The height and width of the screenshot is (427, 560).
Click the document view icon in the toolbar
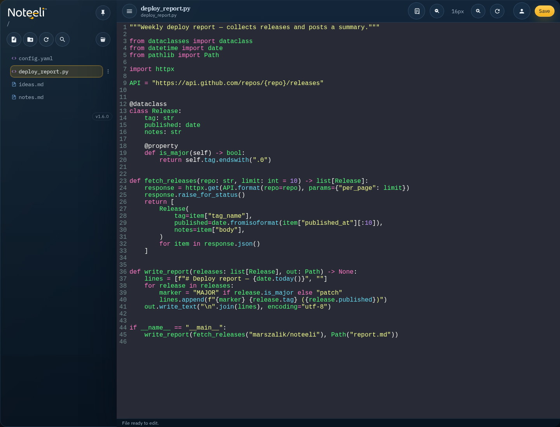click(x=416, y=11)
